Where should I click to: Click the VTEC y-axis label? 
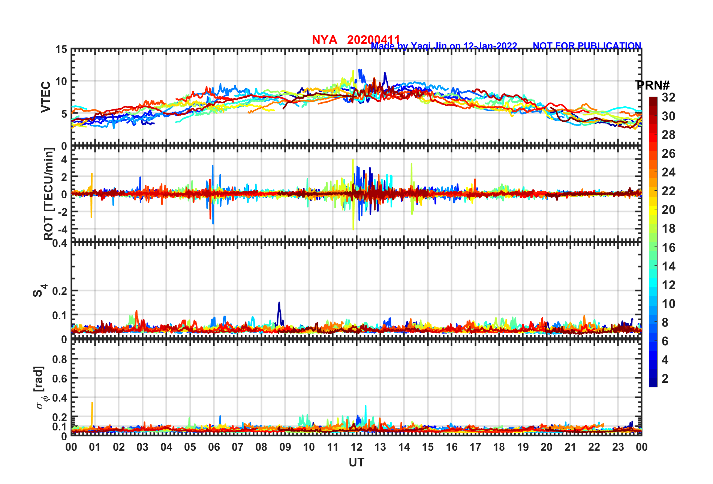coord(46,97)
